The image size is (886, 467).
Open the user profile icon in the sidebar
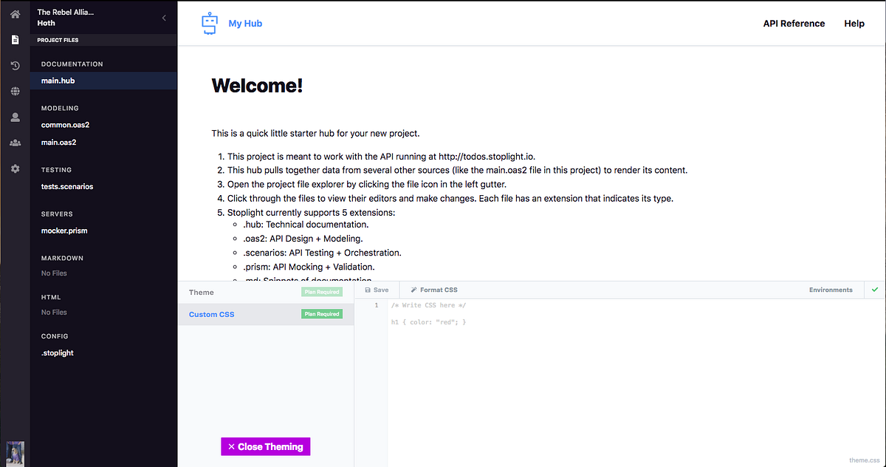[15, 117]
